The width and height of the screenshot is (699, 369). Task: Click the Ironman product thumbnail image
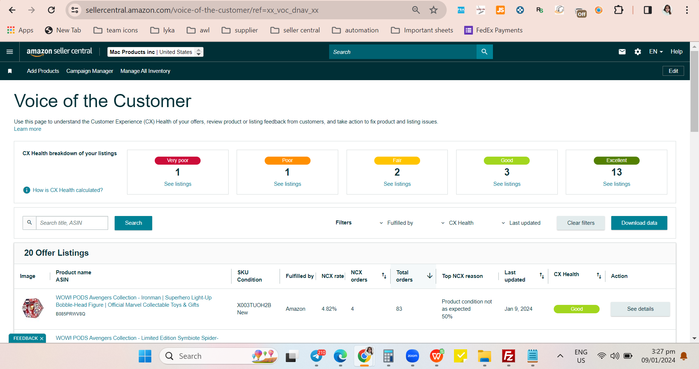[x=33, y=308]
